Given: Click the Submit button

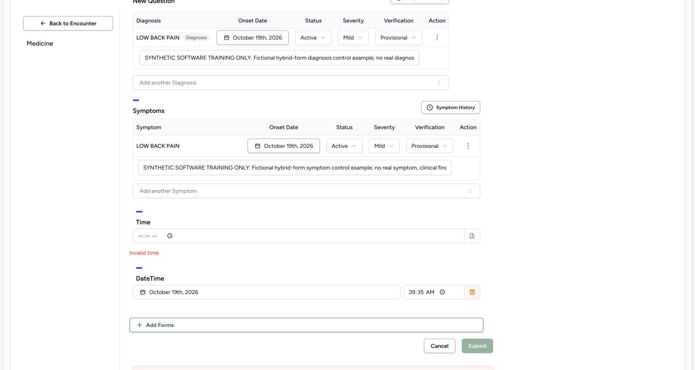Looking at the screenshot, I should pos(477,346).
